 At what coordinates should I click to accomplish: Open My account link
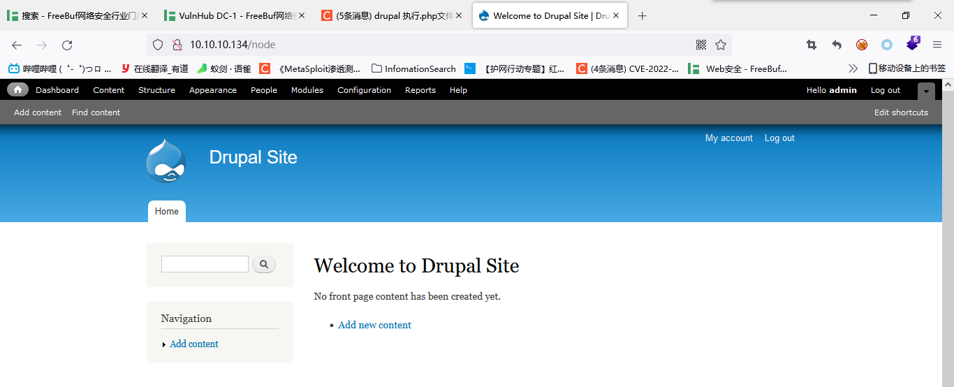tap(729, 138)
